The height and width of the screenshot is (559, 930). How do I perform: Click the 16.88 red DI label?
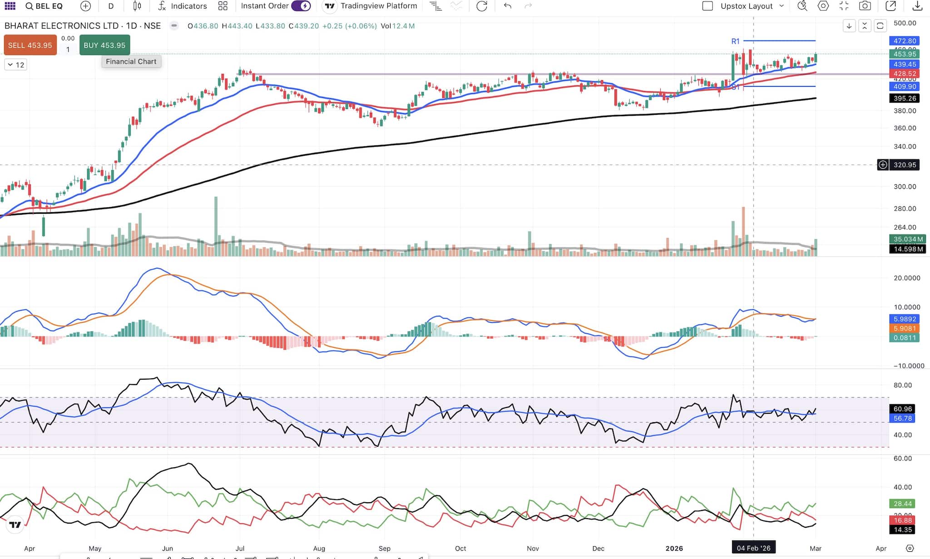[x=902, y=520]
